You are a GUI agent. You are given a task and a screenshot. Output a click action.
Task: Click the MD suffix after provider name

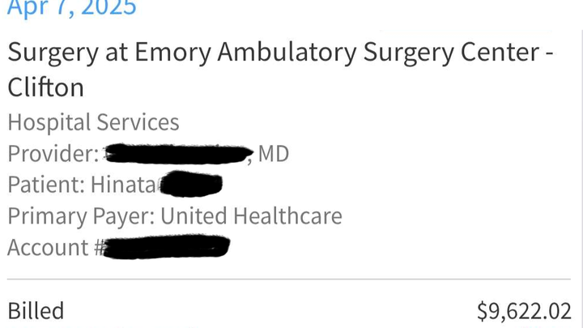pyautogui.click(x=273, y=153)
